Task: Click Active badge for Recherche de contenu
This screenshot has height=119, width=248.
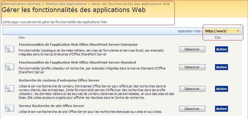Action: click(221, 89)
